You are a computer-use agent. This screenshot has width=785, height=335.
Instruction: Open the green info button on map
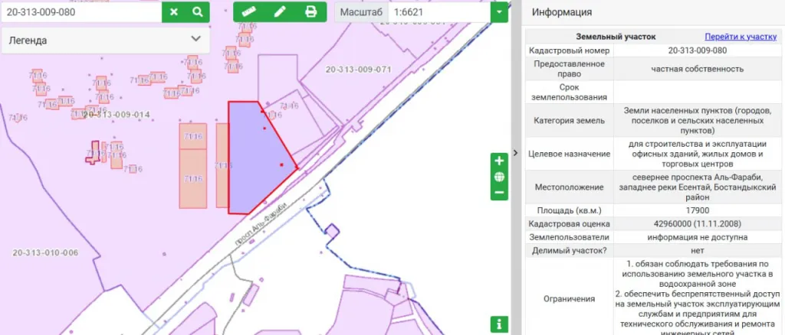pyautogui.click(x=499, y=324)
